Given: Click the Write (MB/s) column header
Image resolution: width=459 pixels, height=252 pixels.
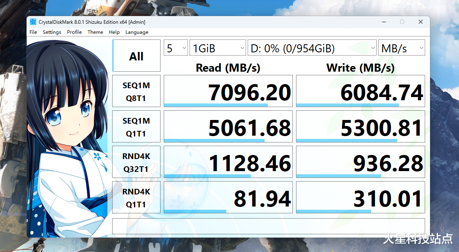Looking at the screenshot, I should 360,68.
